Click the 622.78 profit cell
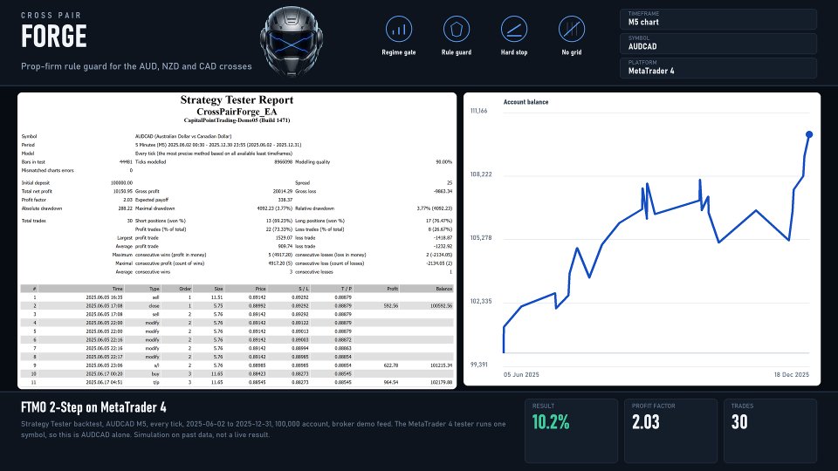This screenshot has height=471, width=838. pos(391,365)
